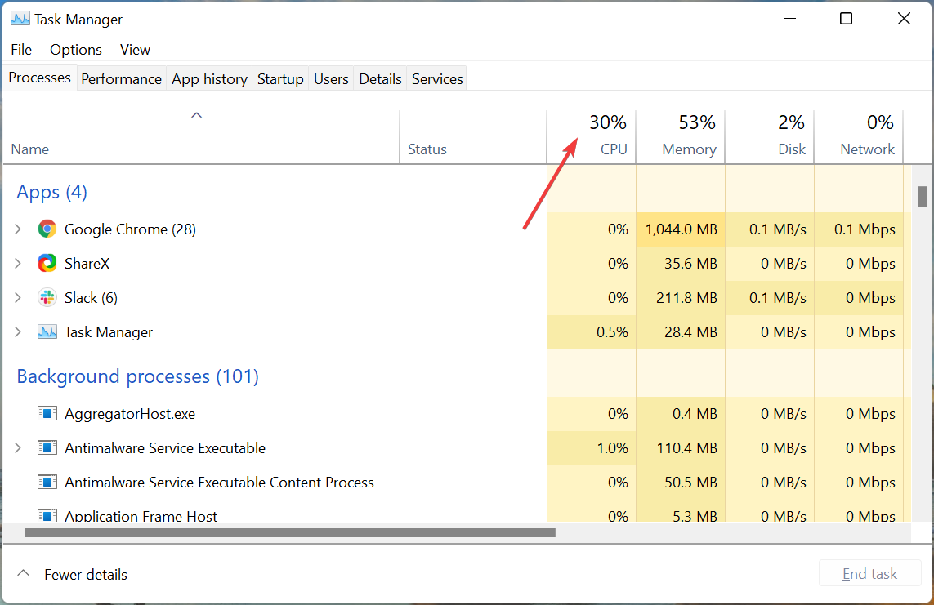Image resolution: width=934 pixels, height=605 pixels.
Task: Click AggregatorHost's 0.4 MB memory value
Action: point(695,413)
